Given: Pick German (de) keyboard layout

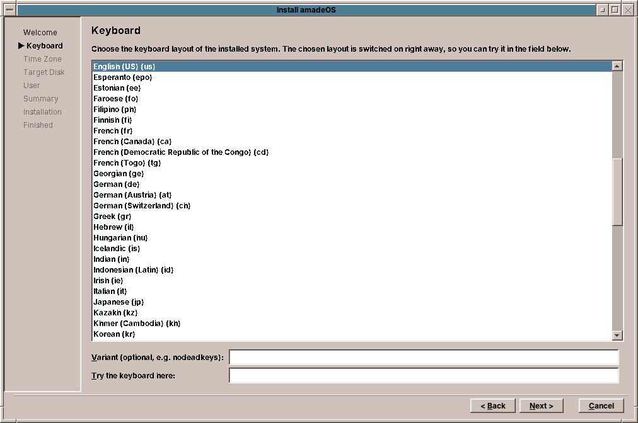Looking at the screenshot, I should click(352, 184).
